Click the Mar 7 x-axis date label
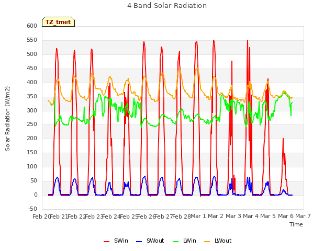This screenshot has width=335, height=251. click(x=303, y=216)
